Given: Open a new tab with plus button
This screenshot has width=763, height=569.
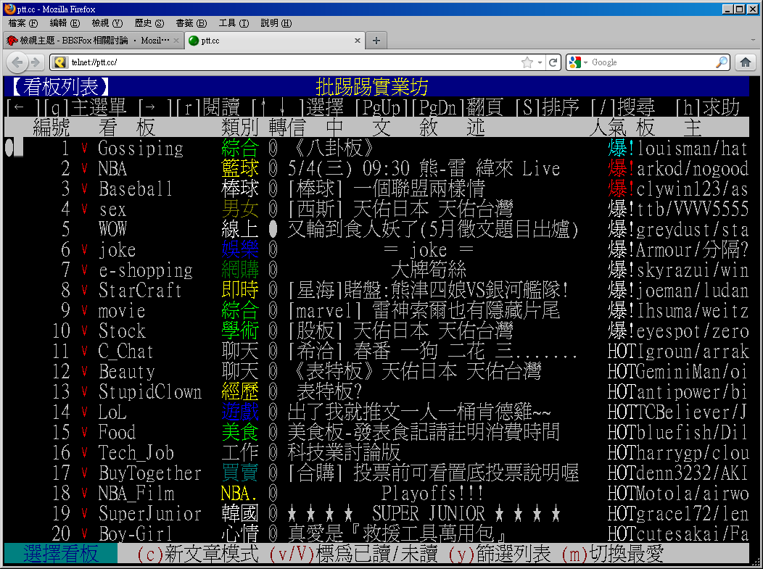Looking at the screenshot, I should [376, 41].
